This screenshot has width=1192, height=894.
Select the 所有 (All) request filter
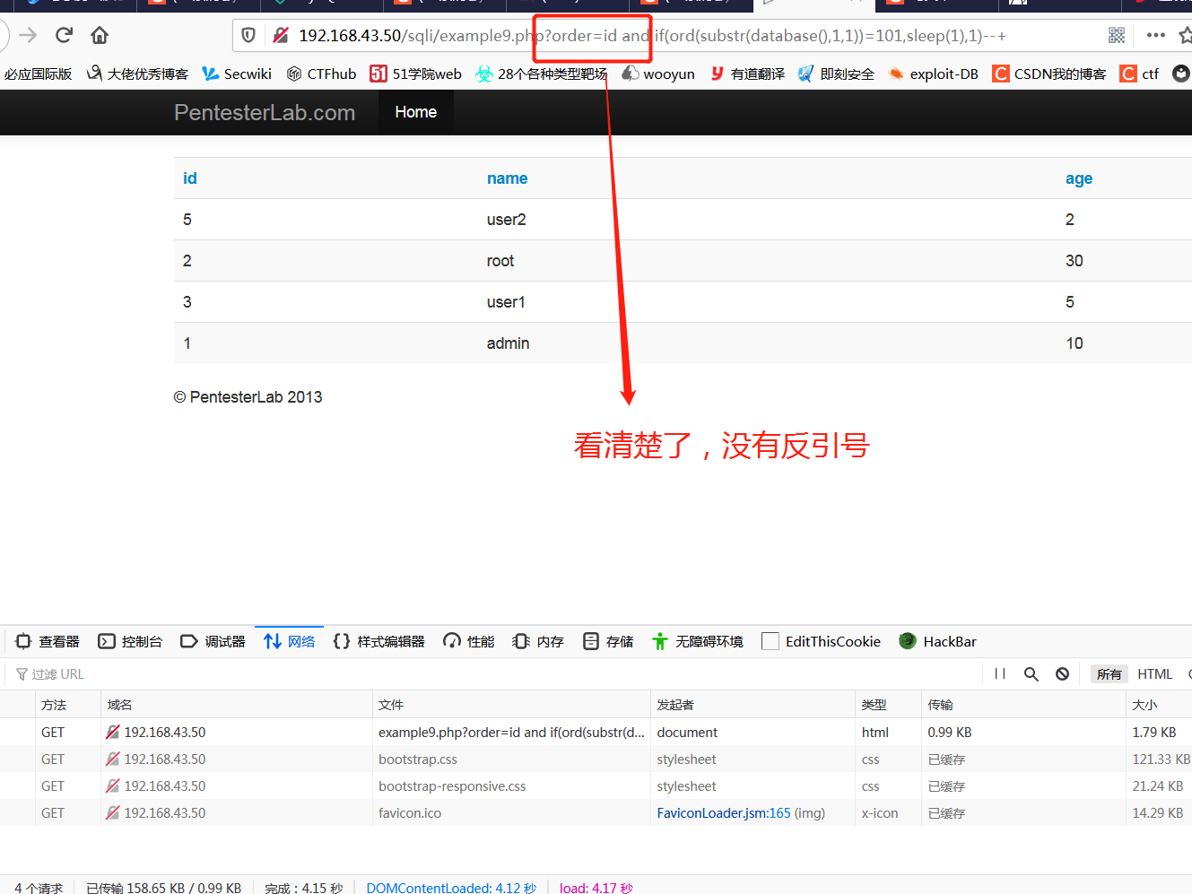coord(1109,674)
